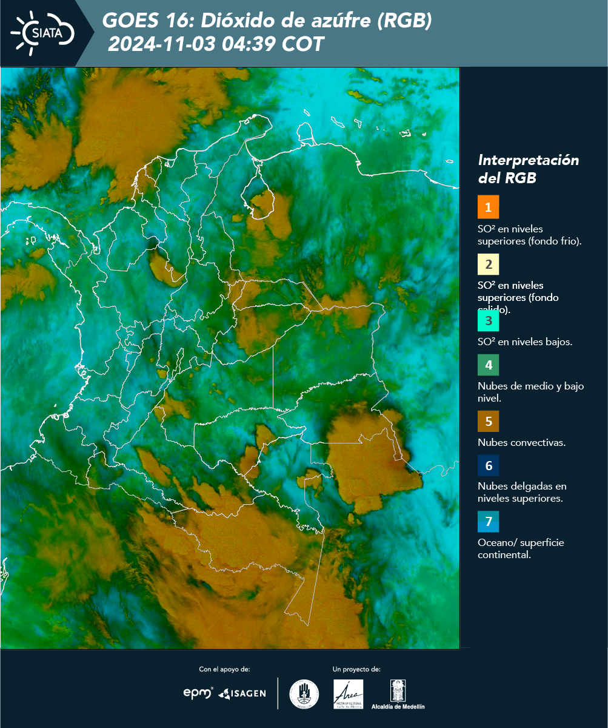Image resolution: width=608 pixels, height=728 pixels.
Task: Click 'Nubes delgadas en niveles superiores.' label
Action: 522,493
